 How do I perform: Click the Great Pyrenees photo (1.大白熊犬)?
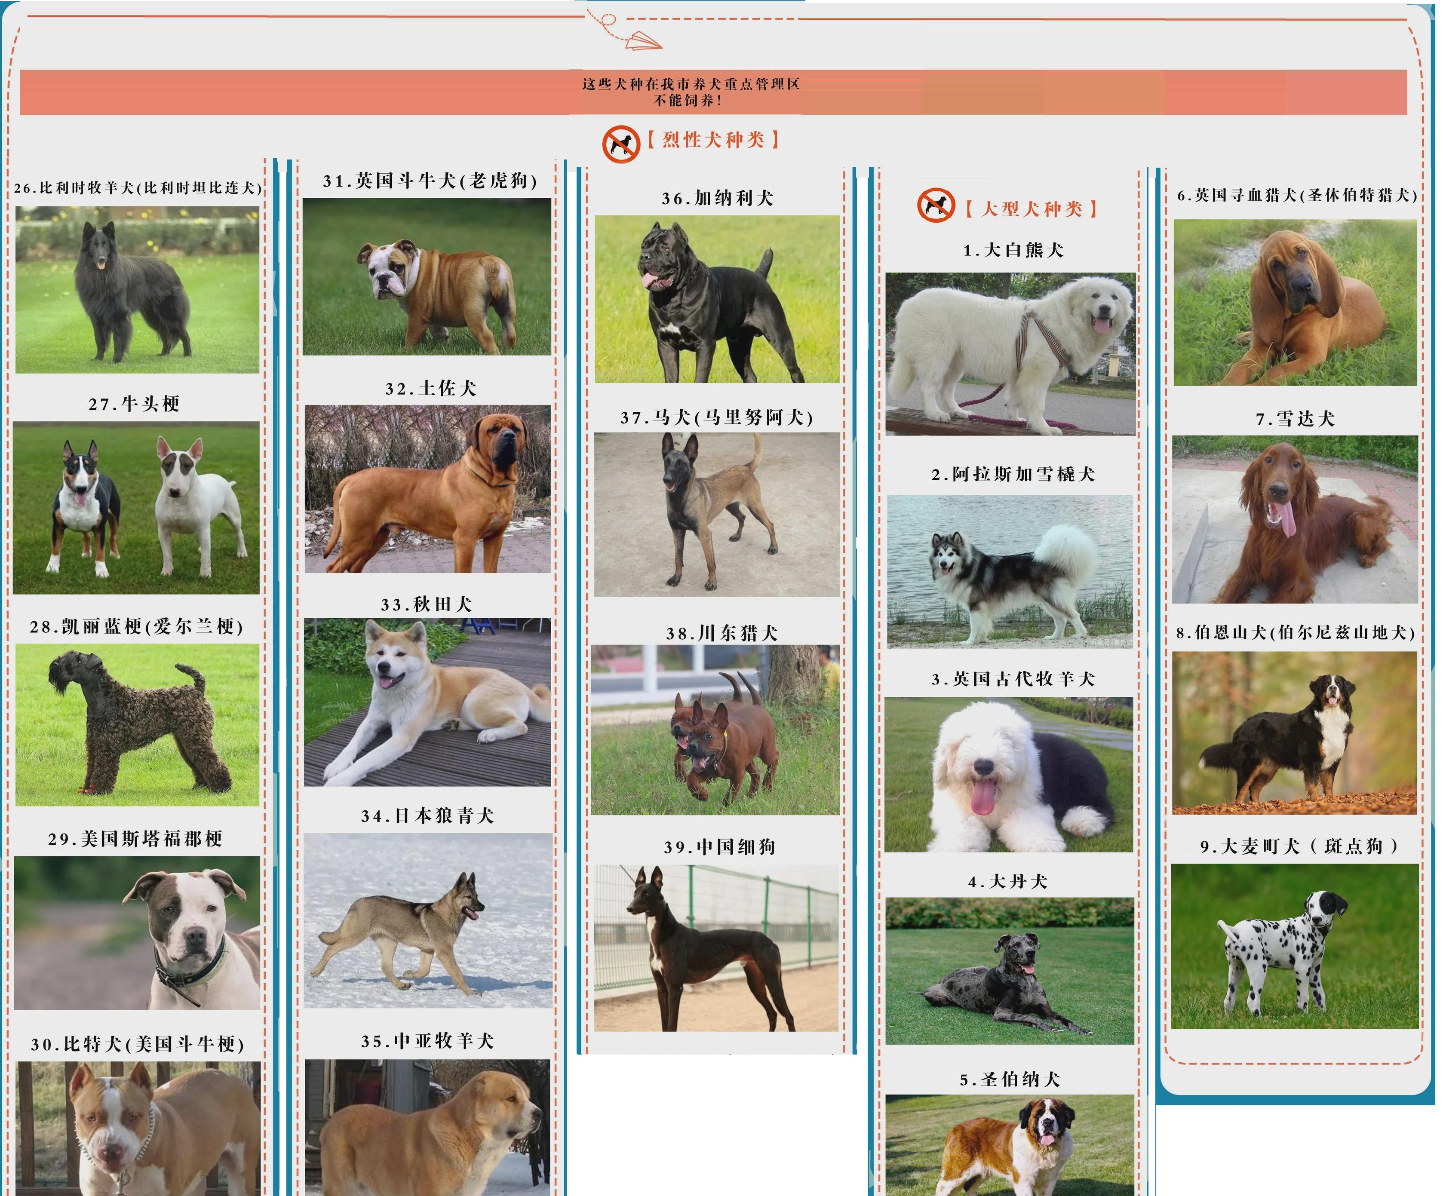coord(1010,354)
